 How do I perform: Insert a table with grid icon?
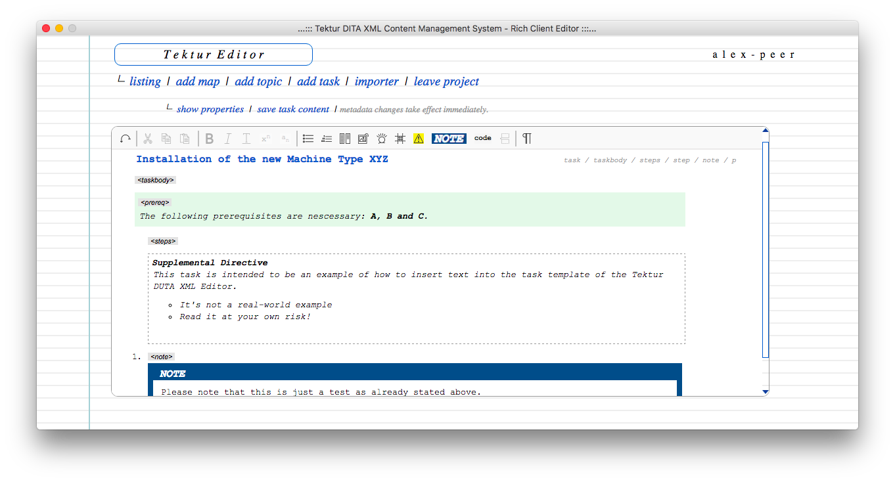pos(400,139)
